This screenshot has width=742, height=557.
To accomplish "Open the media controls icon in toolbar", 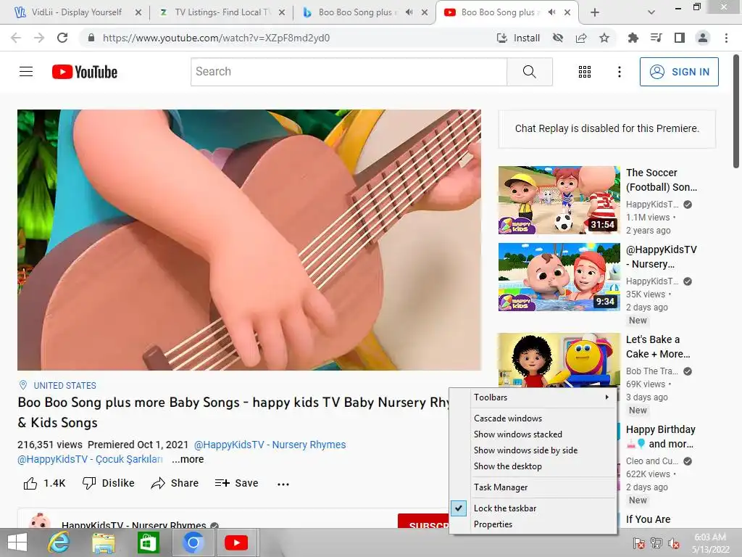I will click(x=656, y=38).
